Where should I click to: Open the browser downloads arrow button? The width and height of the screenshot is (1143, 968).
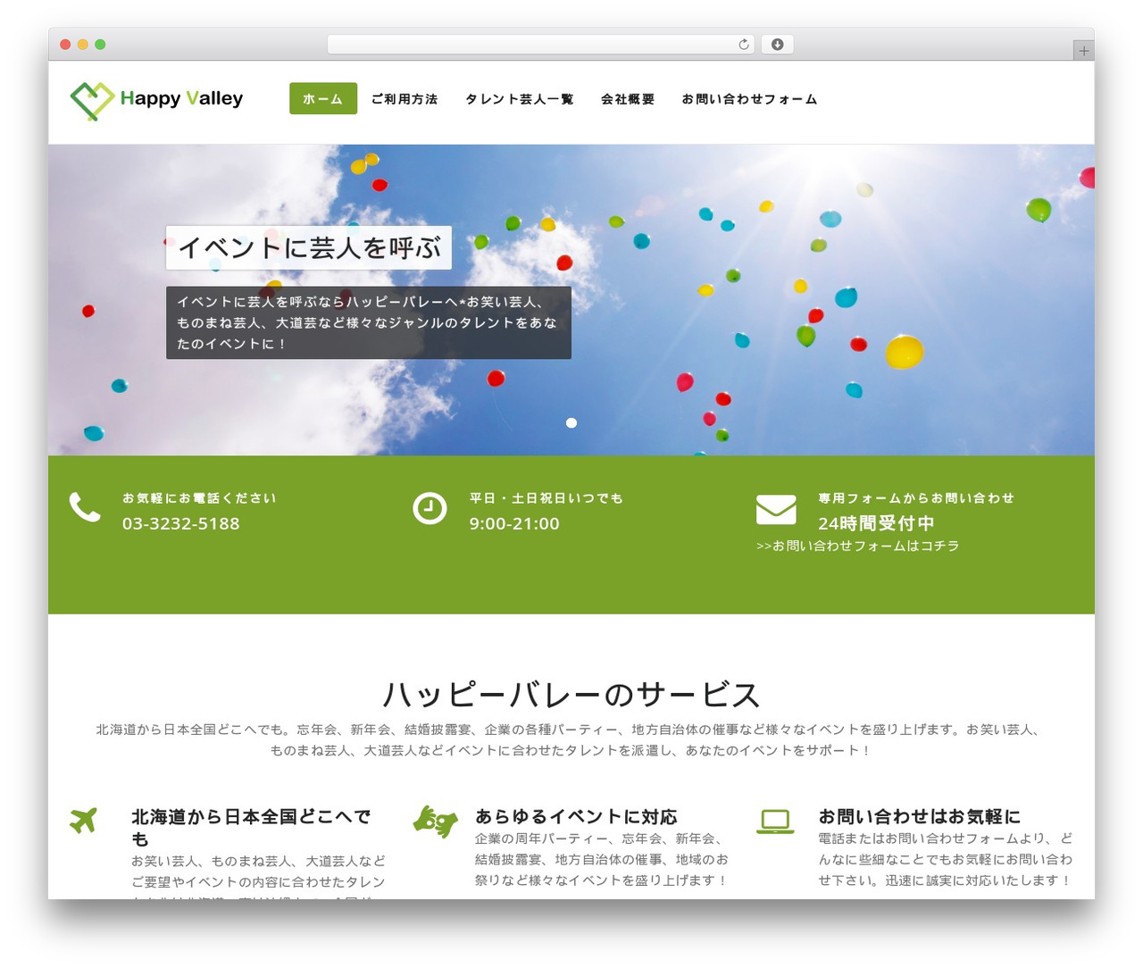click(777, 45)
